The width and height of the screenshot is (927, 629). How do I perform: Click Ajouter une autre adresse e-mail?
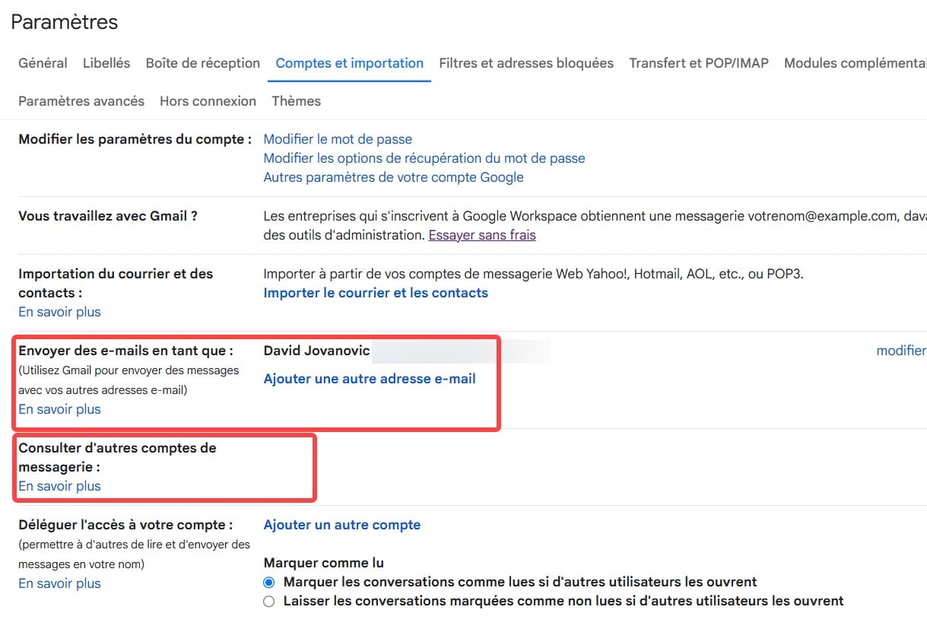(x=370, y=379)
